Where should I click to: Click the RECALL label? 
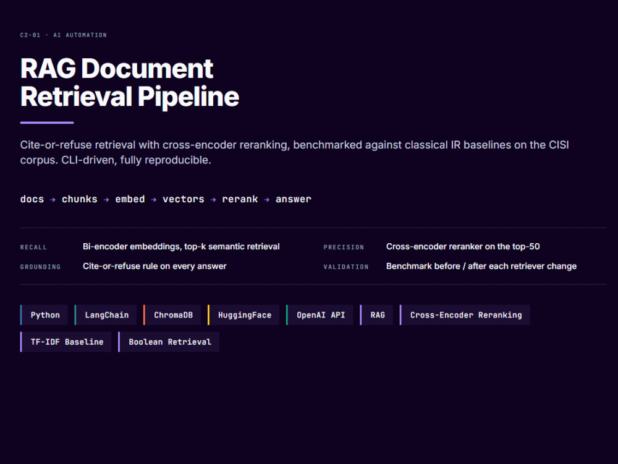33,247
